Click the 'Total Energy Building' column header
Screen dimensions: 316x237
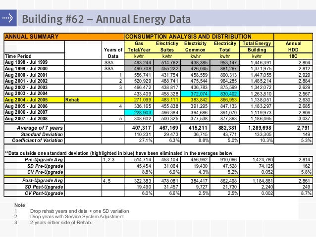pos(257,47)
